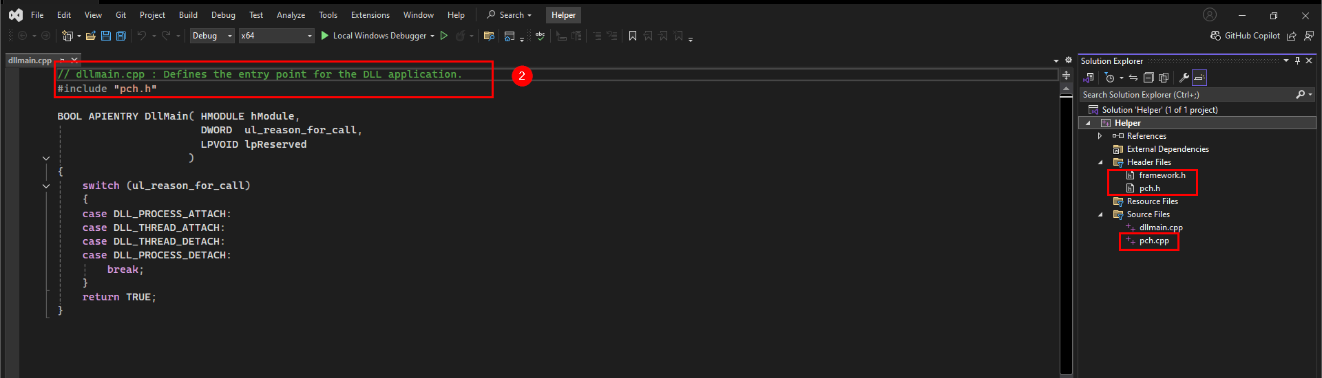
Task: Toggle Show All Files in Solution Explorer
Action: pos(1164,78)
